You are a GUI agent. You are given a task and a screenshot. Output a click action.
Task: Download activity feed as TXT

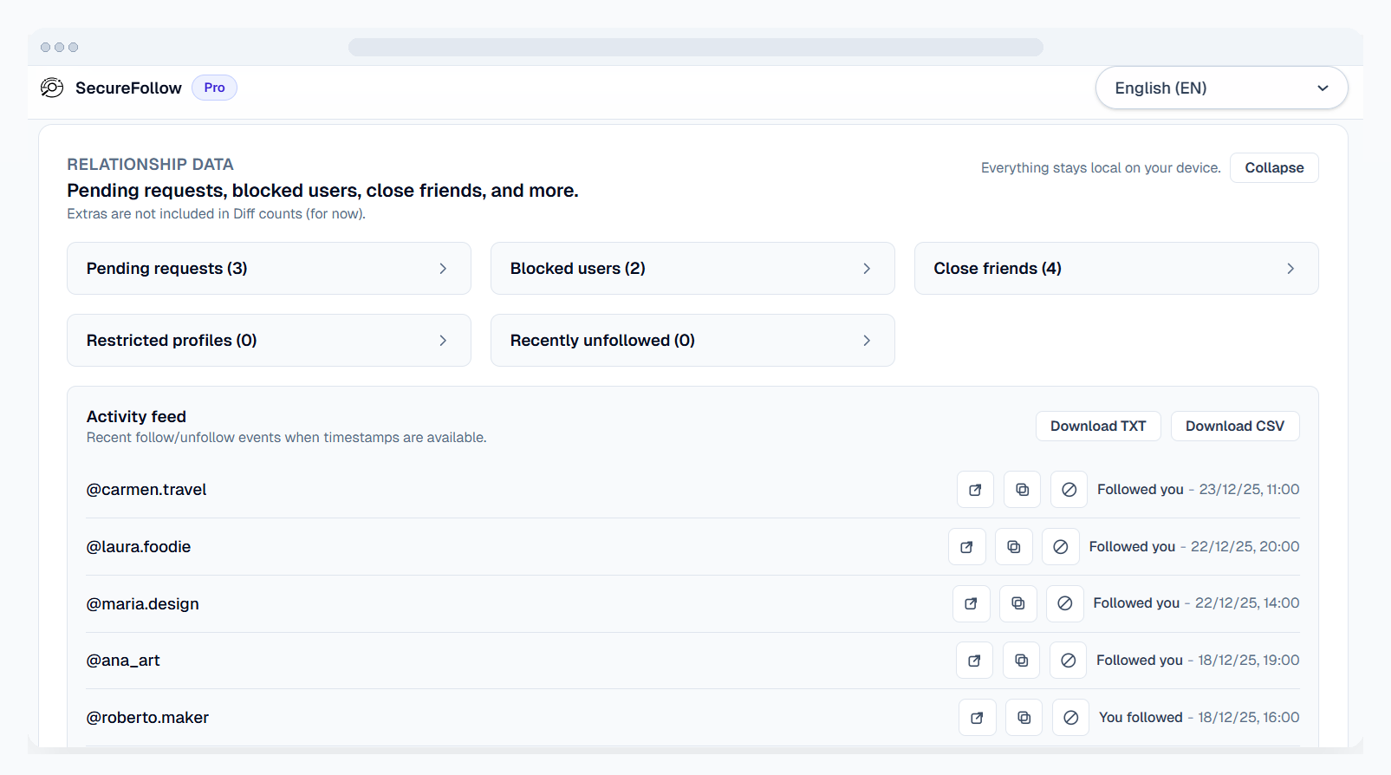[1097, 427]
